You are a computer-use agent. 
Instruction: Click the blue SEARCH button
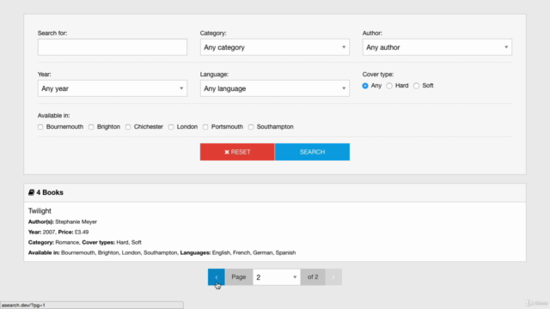[x=312, y=152]
